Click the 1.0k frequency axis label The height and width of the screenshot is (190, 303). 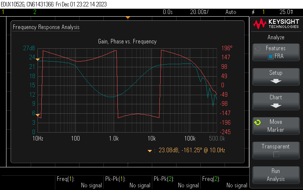pos(114,138)
